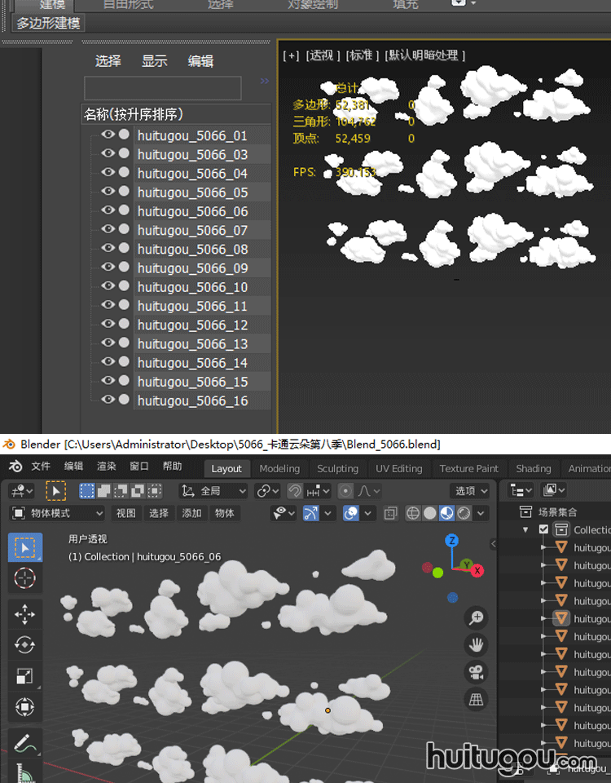Toggle visibility of huitugou_5066_10 in list
The height and width of the screenshot is (783, 611).
click(x=108, y=287)
